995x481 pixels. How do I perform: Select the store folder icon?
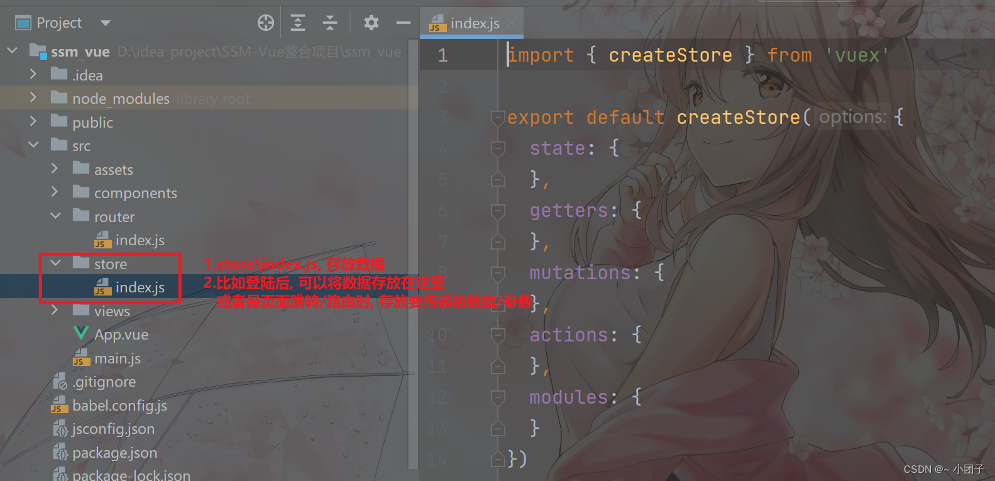(x=81, y=262)
